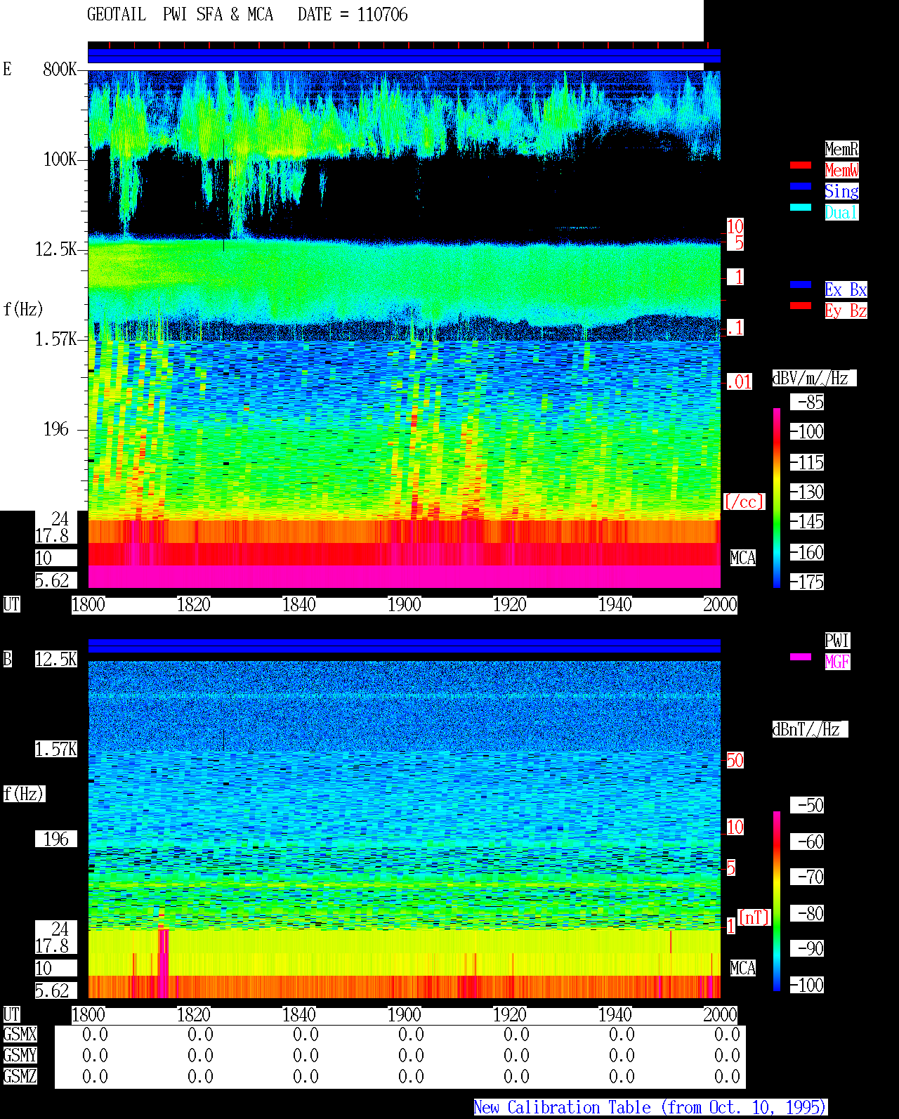Click the GSMX row label
899x1119 pixels.
click(x=20, y=1034)
